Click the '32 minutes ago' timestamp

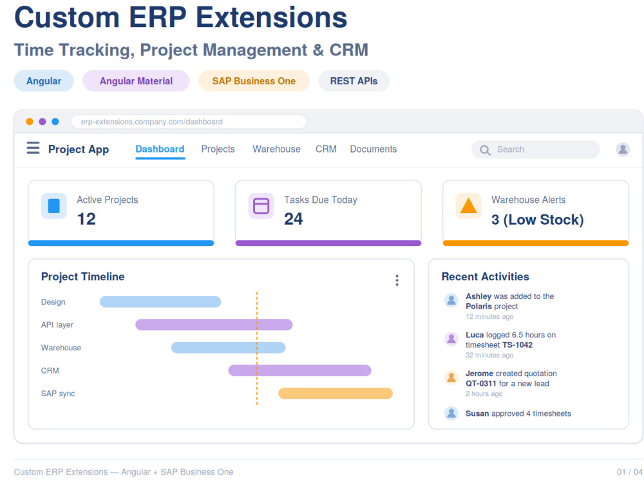click(489, 355)
